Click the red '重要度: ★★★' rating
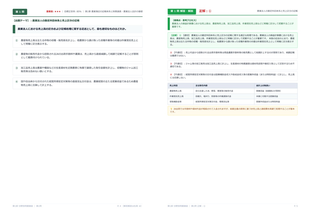The width and height of the screenshot is (310, 219). pyautogui.click(x=53, y=11)
